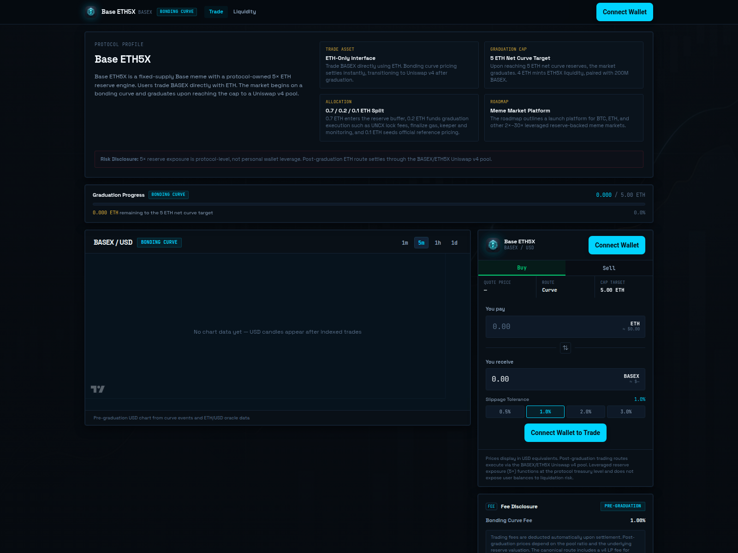738x553 pixels.
Task: Open the Trade tab
Action: pyautogui.click(x=216, y=12)
